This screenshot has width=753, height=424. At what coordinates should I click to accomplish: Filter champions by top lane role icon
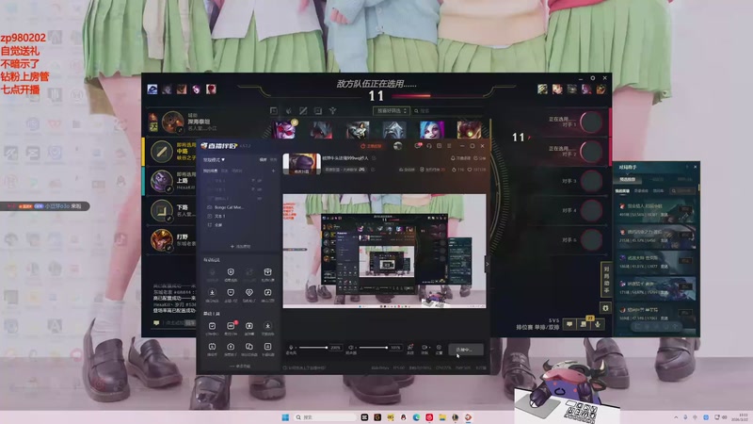(x=274, y=110)
